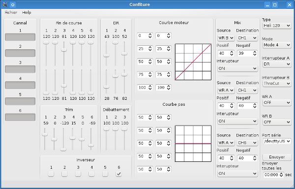Open the Mode dropdown showing Mode 4
295x189 pixels.
(x=277, y=45)
